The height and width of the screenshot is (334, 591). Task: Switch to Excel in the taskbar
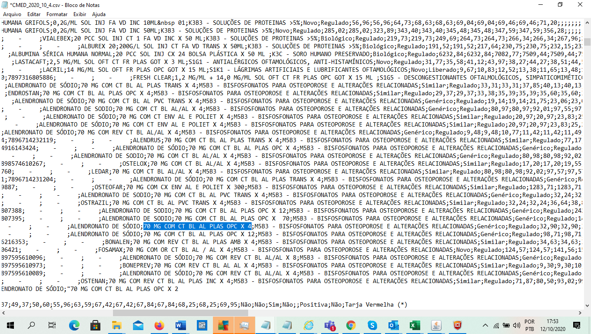click(415, 325)
